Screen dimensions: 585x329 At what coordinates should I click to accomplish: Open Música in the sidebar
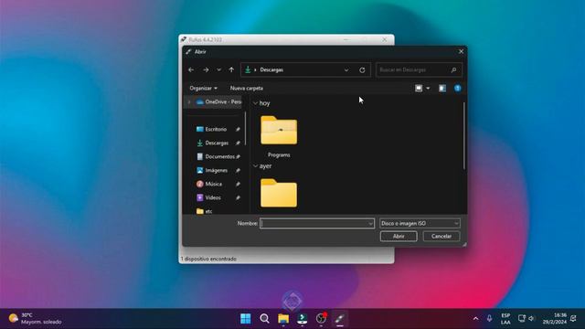[209, 184]
